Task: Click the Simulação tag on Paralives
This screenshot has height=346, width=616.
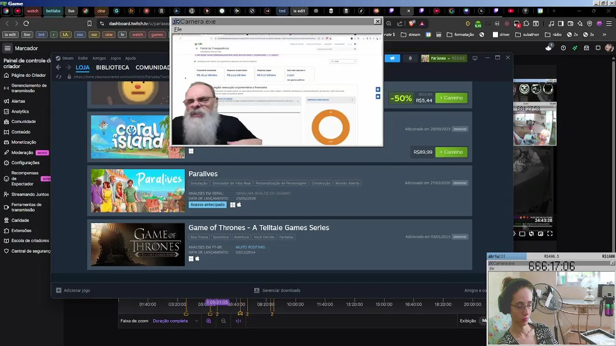Action: click(x=198, y=183)
